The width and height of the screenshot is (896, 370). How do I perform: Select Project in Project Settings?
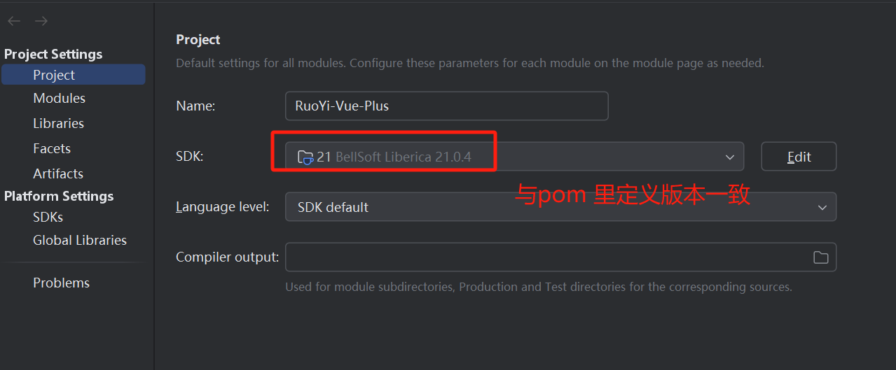(x=54, y=75)
